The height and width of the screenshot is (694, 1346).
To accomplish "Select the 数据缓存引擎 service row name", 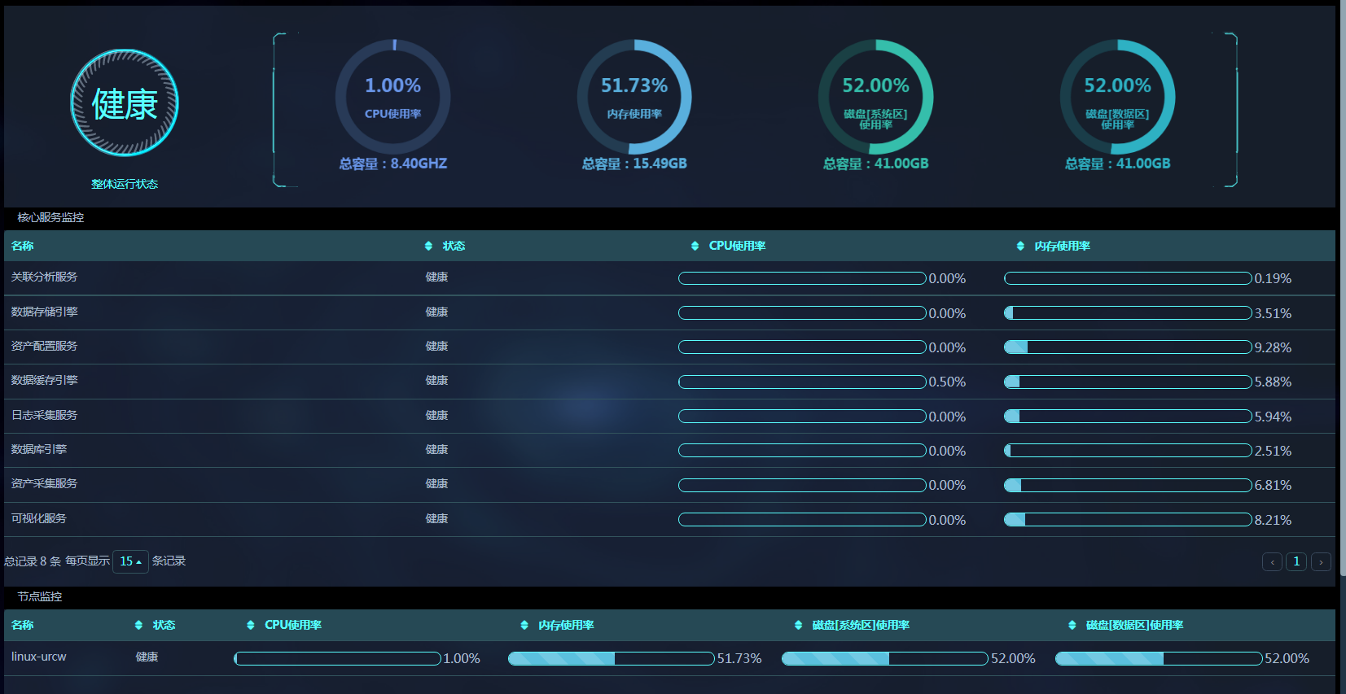I will pyautogui.click(x=44, y=381).
